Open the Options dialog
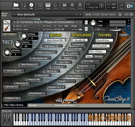This screenshot has height=127, width=135. [72, 6]
